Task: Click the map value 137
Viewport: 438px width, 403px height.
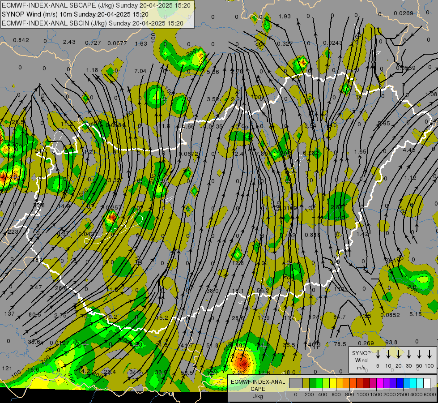Action: click(x=9, y=314)
